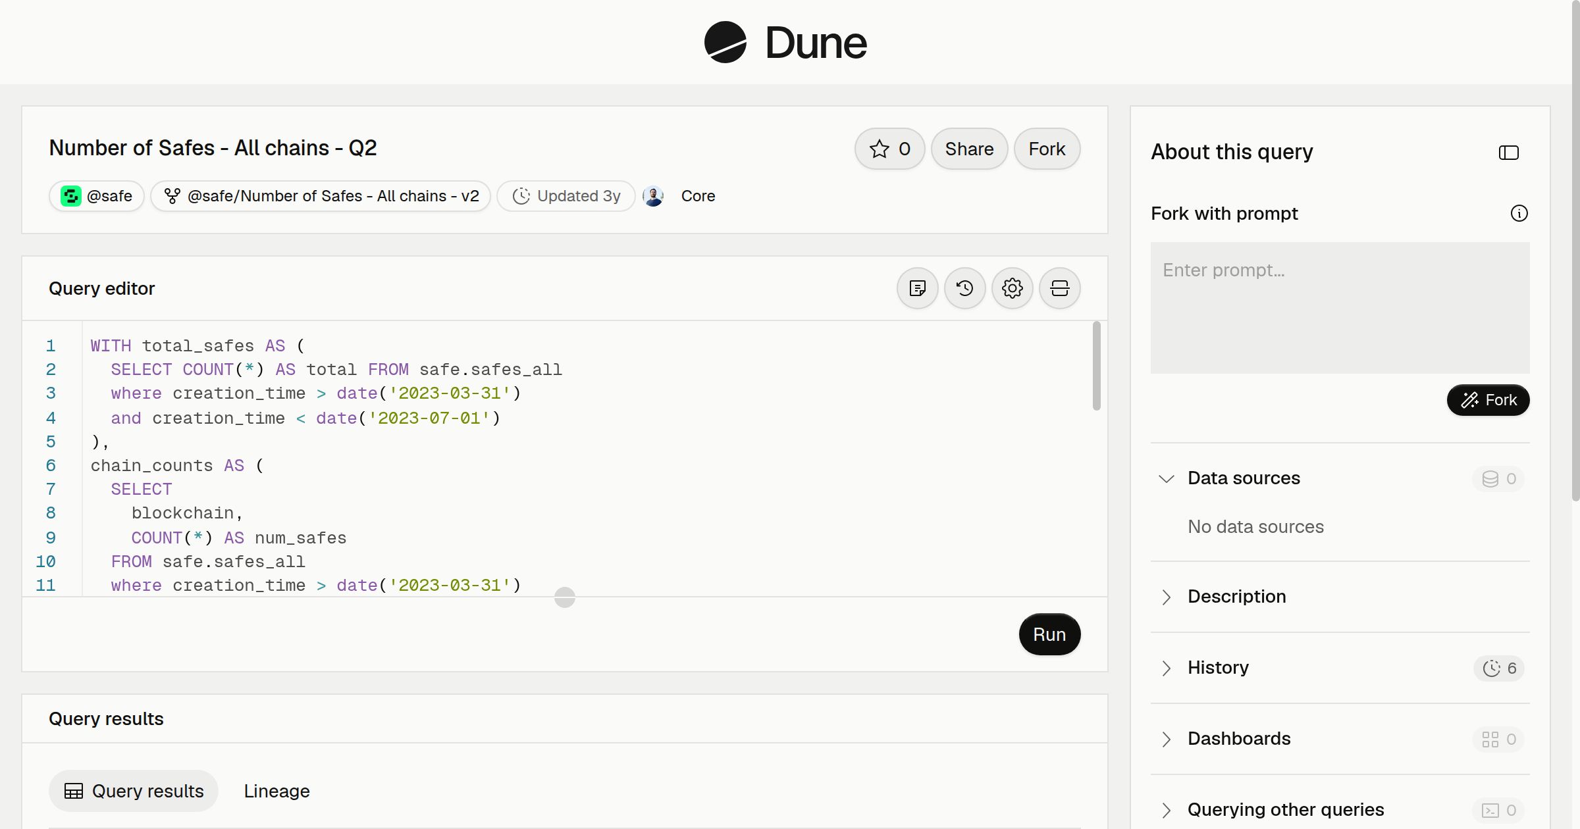Click the date '2023-07-01' in line 4

[x=429, y=418]
